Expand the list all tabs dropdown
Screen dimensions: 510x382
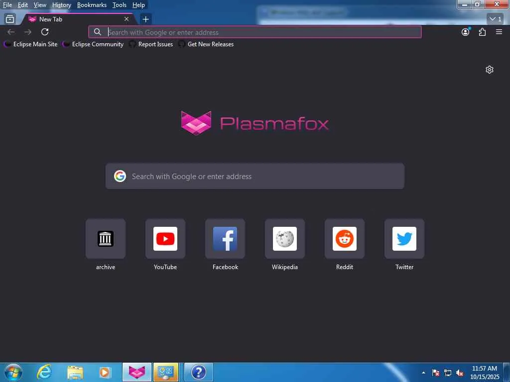(495, 19)
